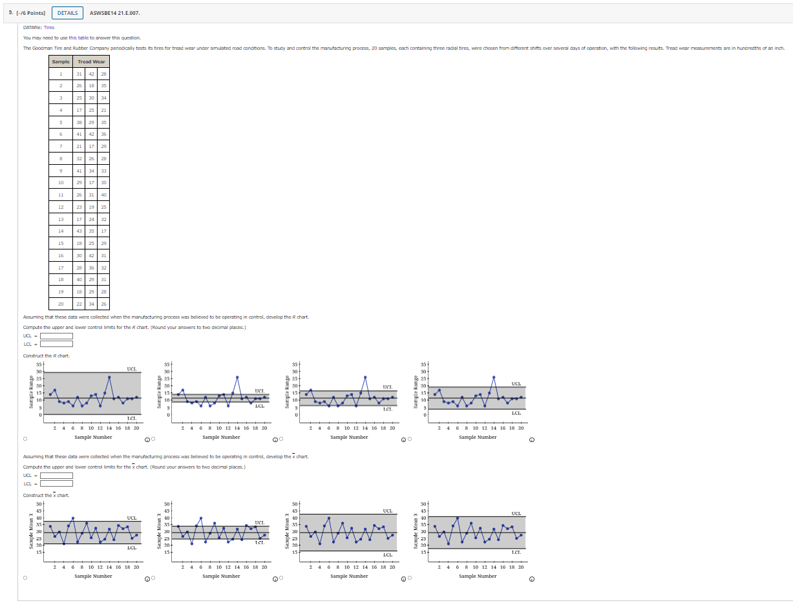The height and width of the screenshot is (603, 793).
Task: Open info icon beside third R chart
Action: coord(403,440)
